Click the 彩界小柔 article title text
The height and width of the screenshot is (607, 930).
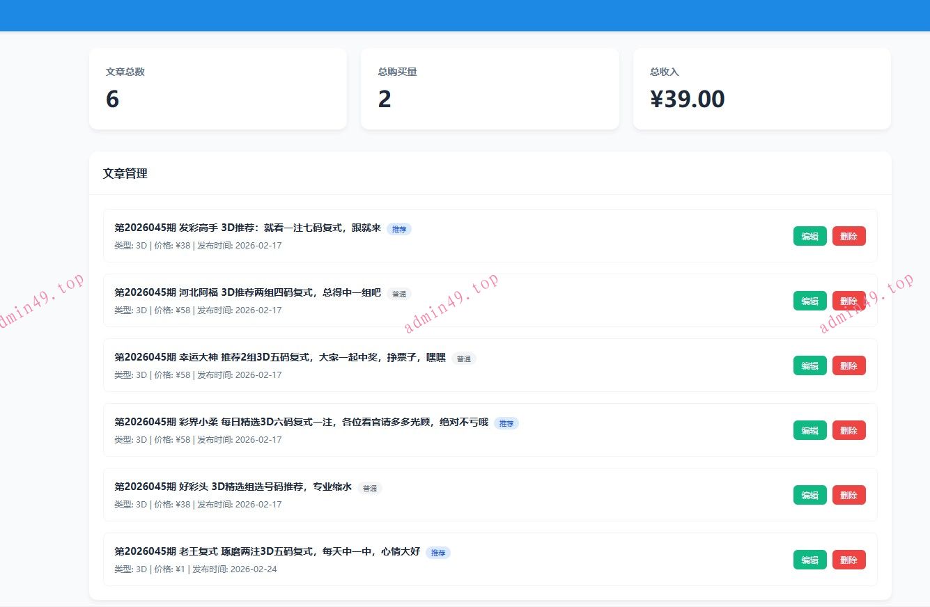click(302, 422)
